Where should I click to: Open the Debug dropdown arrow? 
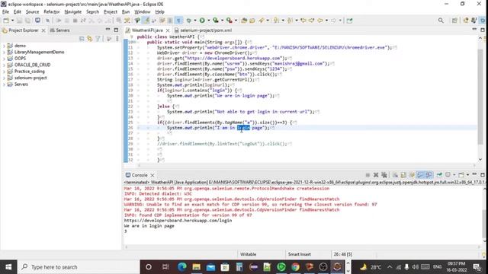point(195,21)
